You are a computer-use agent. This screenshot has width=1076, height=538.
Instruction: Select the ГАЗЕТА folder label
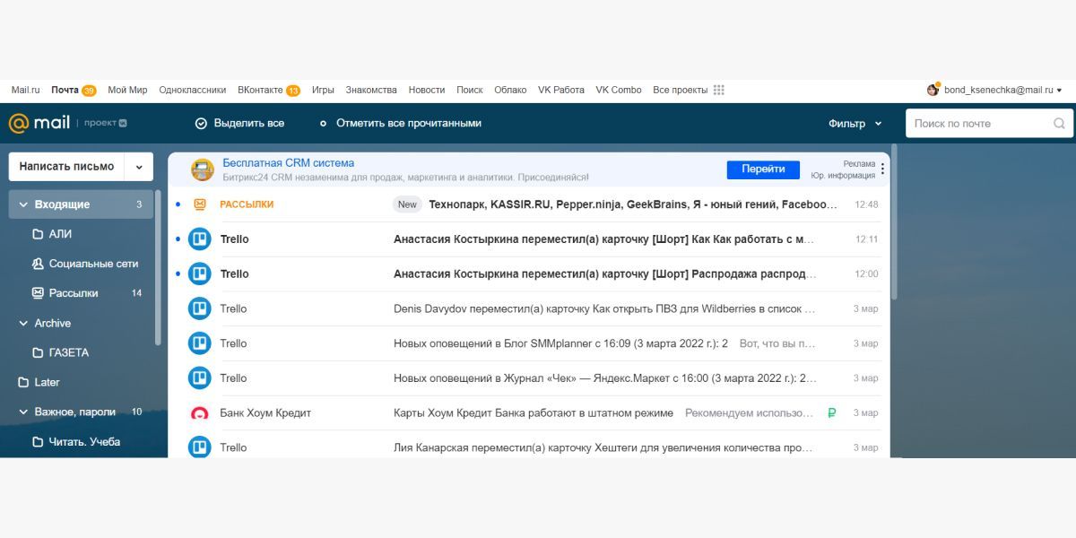tap(69, 352)
